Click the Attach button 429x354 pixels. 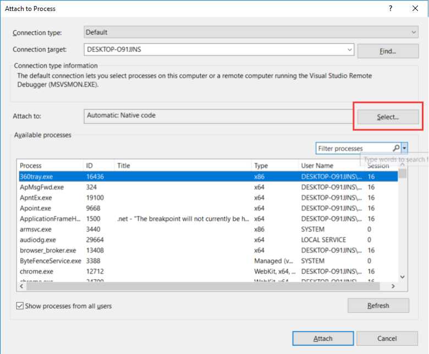pyautogui.click(x=323, y=339)
